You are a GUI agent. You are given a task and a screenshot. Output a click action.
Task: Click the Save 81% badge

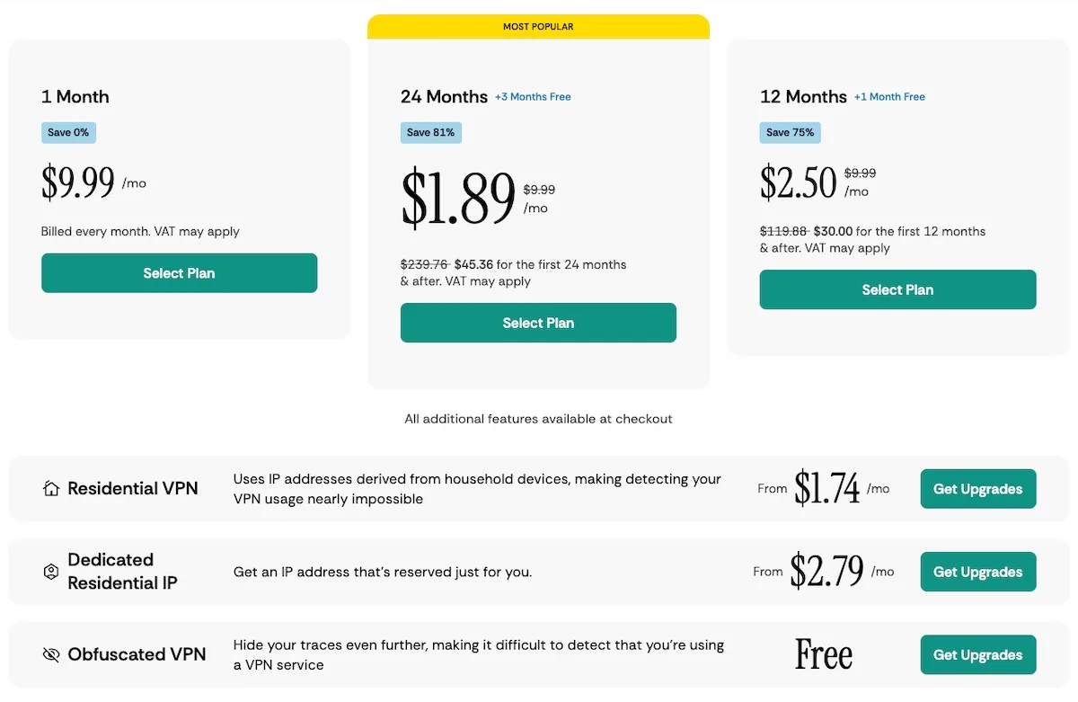pyautogui.click(x=430, y=133)
